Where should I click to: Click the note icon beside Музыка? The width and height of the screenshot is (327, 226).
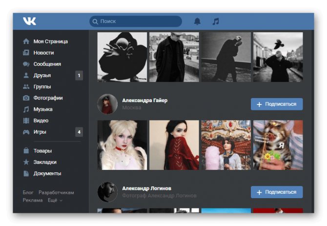click(26, 109)
